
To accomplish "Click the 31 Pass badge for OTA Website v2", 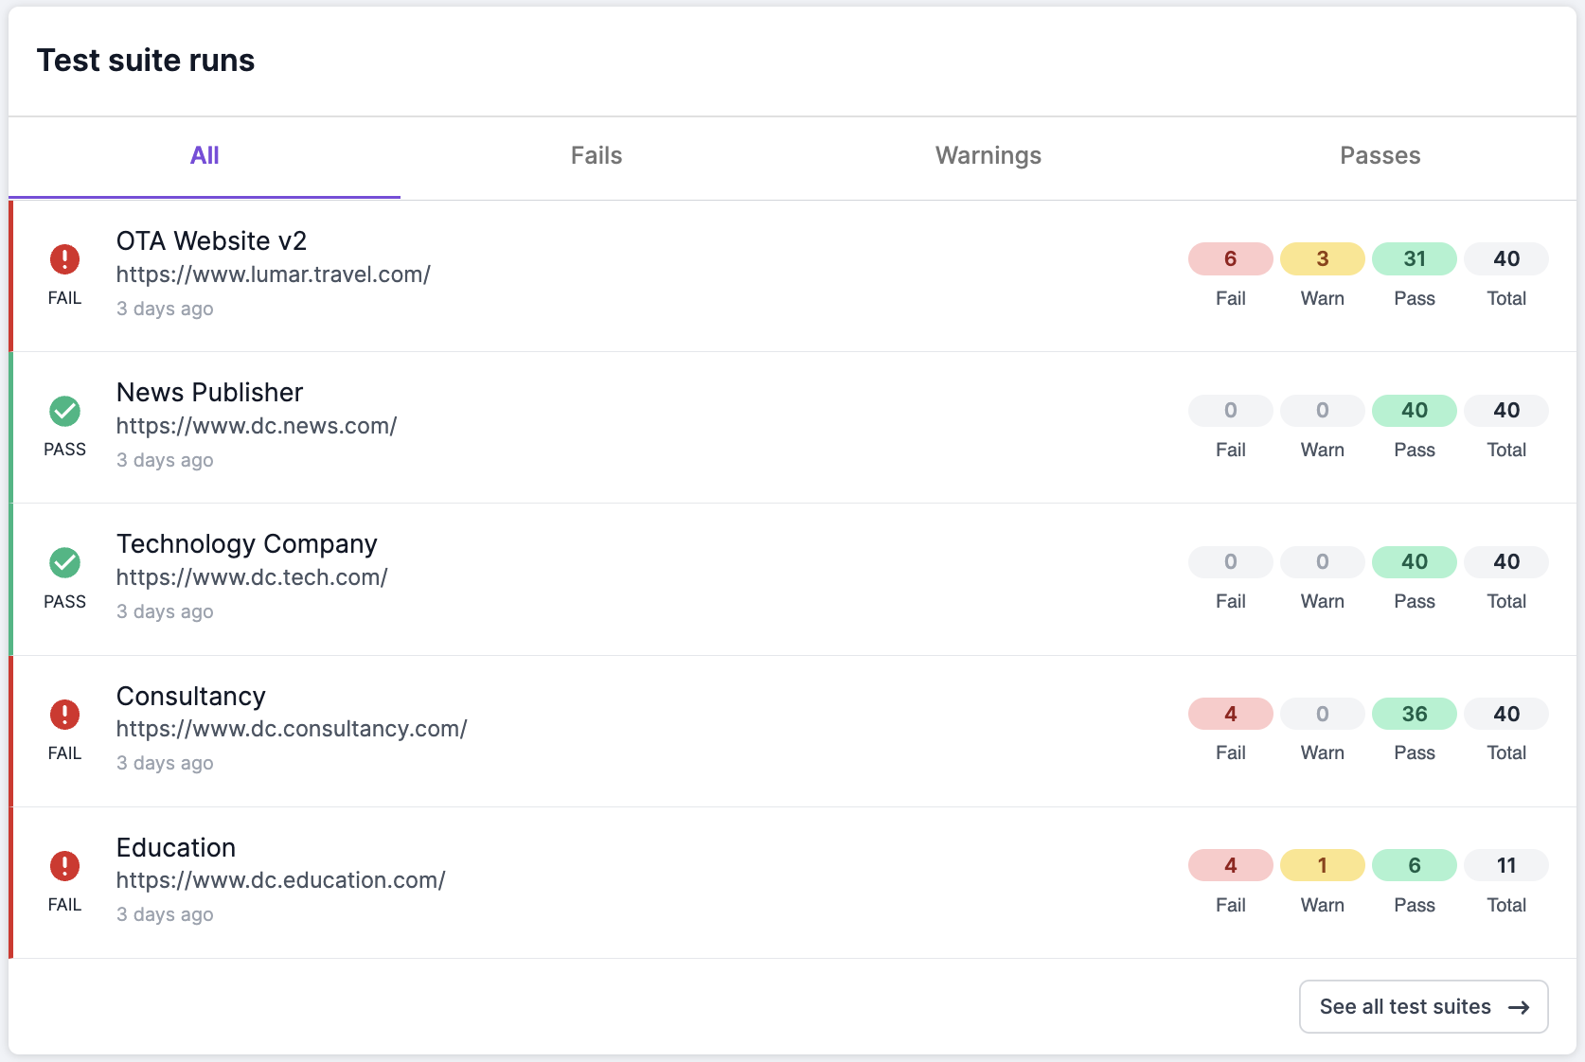I will tap(1415, 259).
